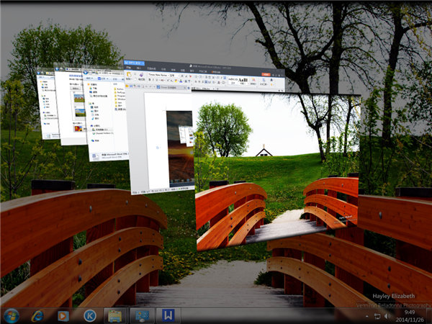Click the blue circular K taskbar icon

pos(90,315)
